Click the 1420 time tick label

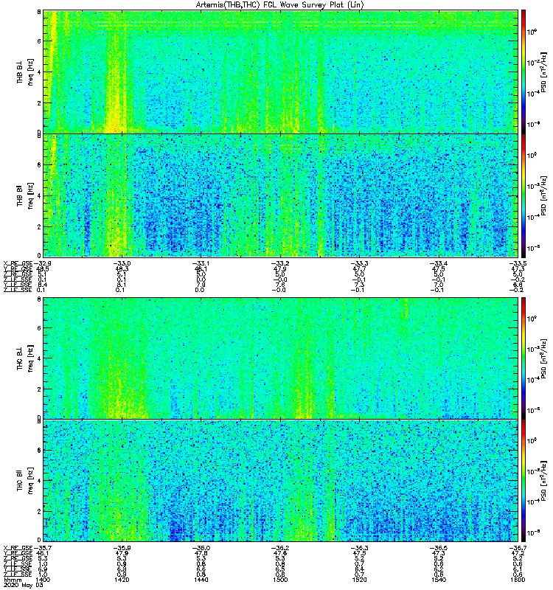(122, 580)
